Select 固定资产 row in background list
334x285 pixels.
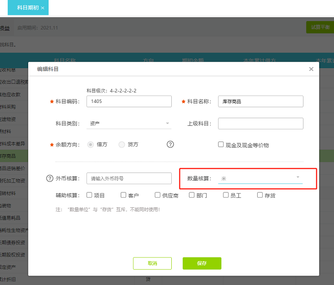[x=14, y=267]
